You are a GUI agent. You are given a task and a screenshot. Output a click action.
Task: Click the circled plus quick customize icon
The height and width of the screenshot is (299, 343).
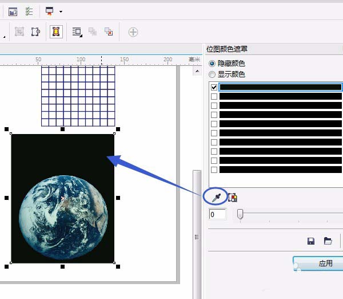(x=133, y=32)
